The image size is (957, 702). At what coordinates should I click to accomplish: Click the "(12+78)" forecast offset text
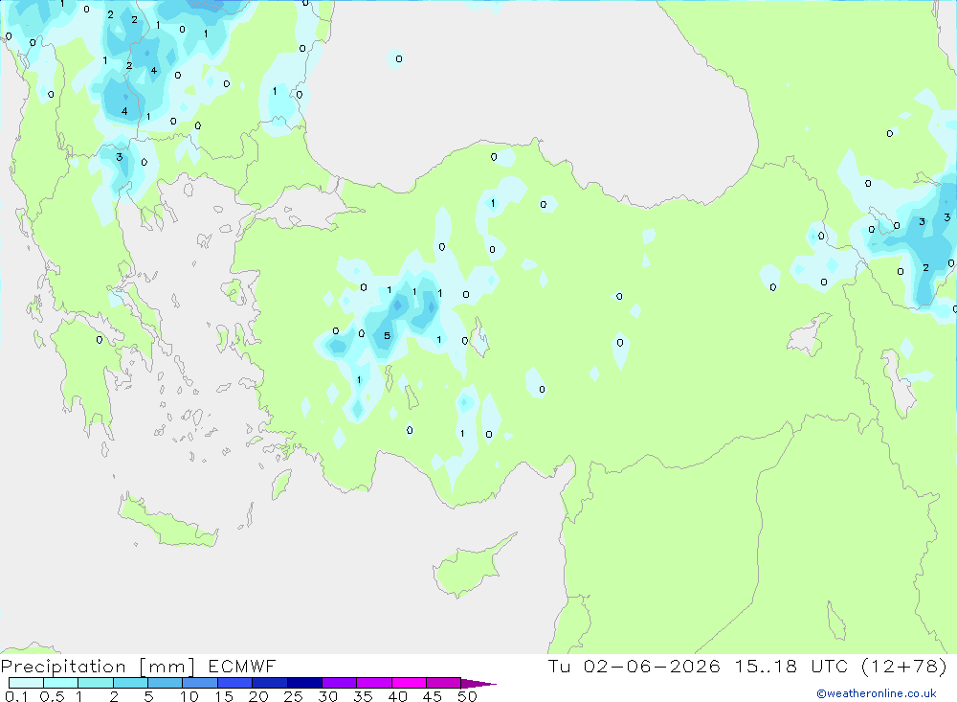coord(904,666)
